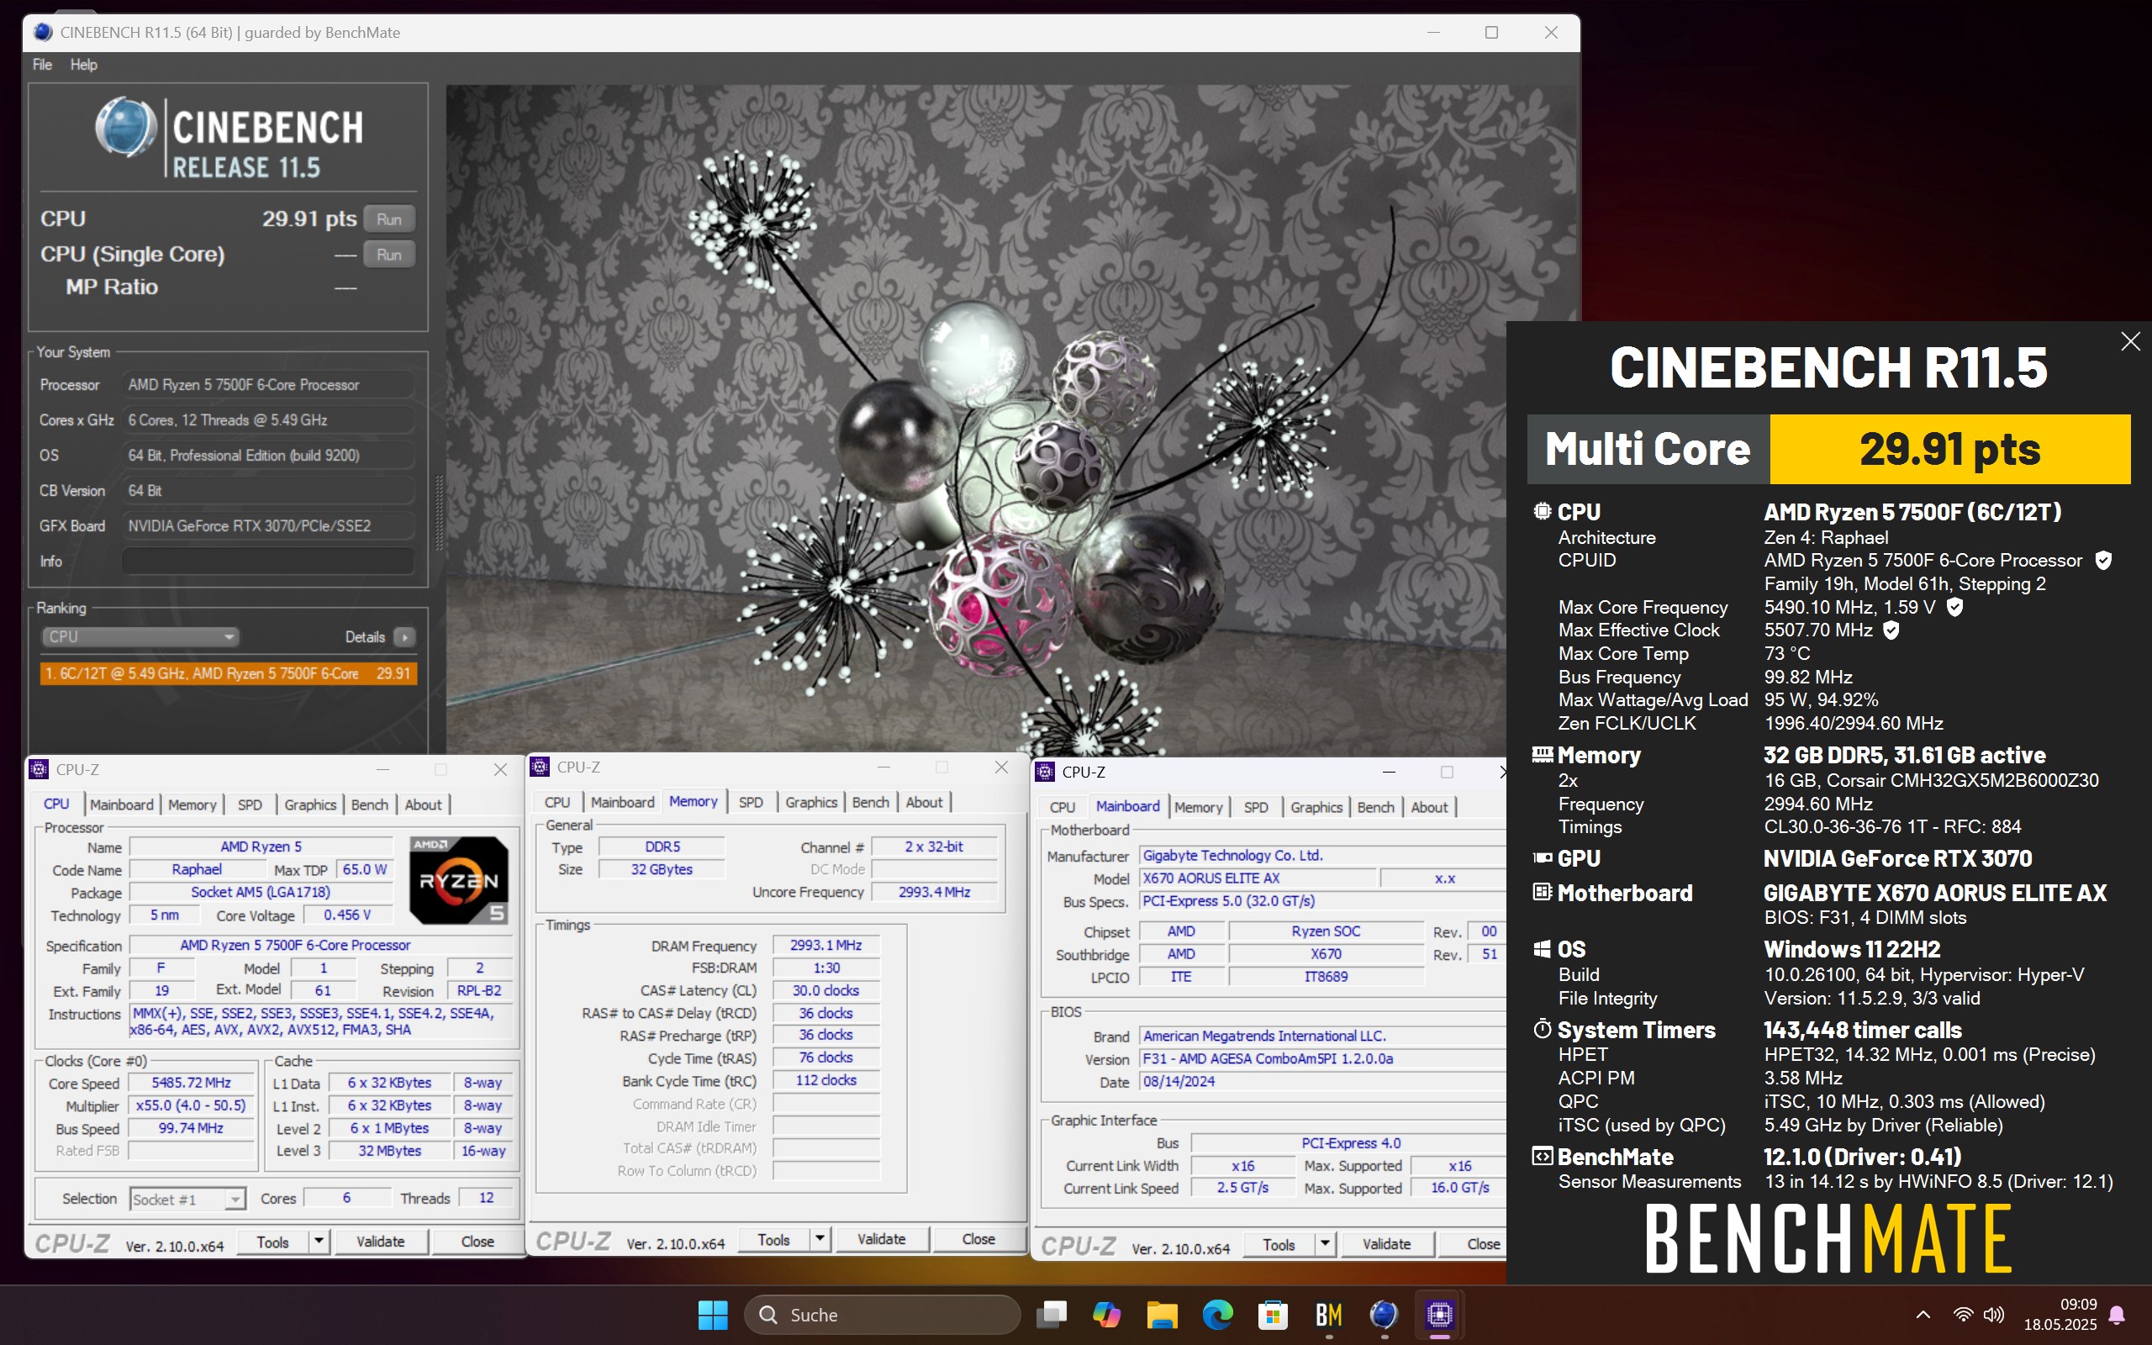Open CPU tab in right CPU-Z window

click(1062, 807)
